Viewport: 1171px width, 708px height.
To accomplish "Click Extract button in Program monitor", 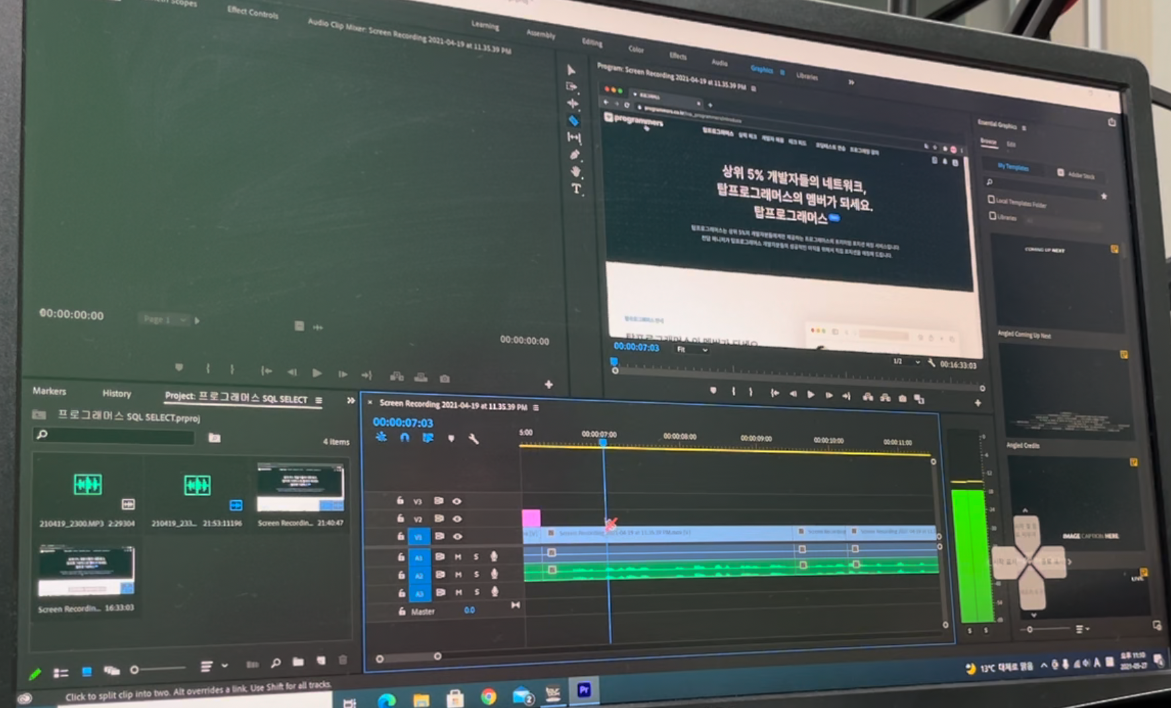I will click(885, 398).
